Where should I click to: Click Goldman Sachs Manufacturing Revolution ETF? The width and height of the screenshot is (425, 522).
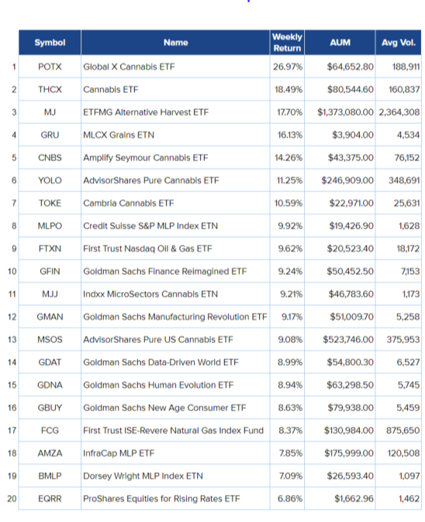[175, 317]
